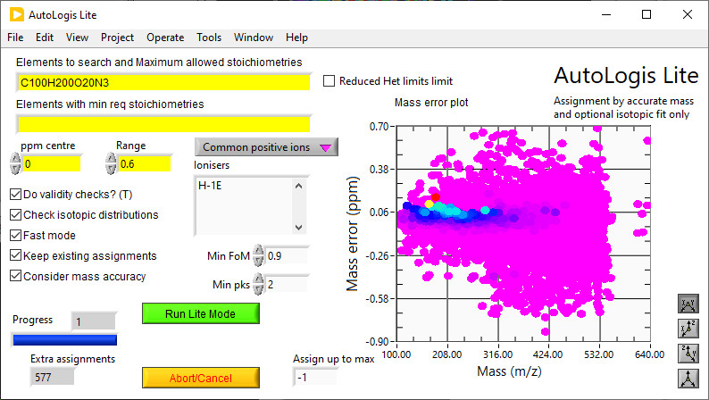Viewport: 709px width, 400px height.
Task: Click the Progress value box
Action: coord(93,321)
